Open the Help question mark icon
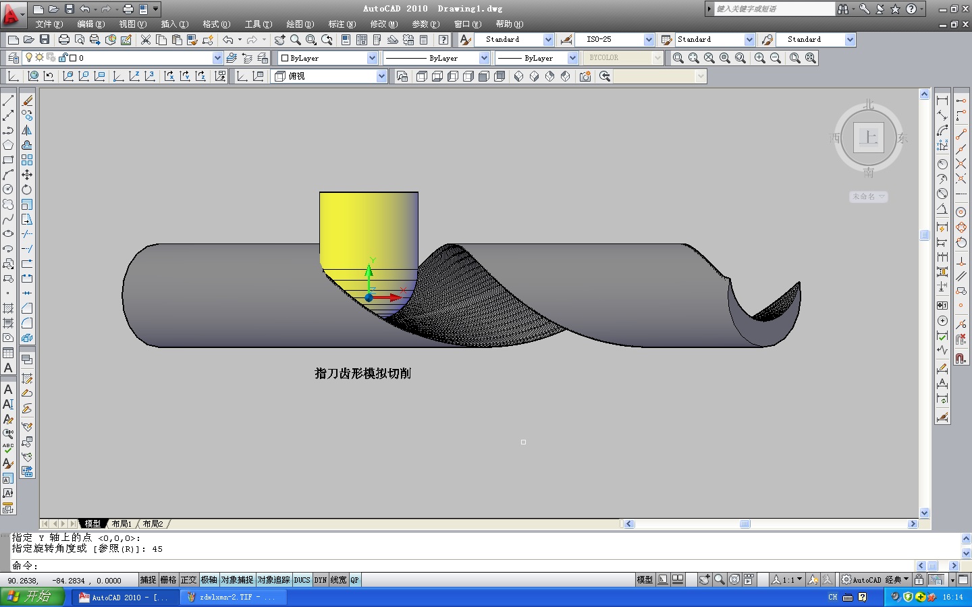Image resolution: width=972 pixels, height=607 pixels. click(443, 40)
